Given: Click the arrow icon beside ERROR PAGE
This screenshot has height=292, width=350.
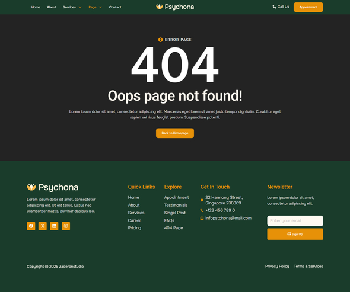Looking at the screenshot, I should click(x=160, y=40).
